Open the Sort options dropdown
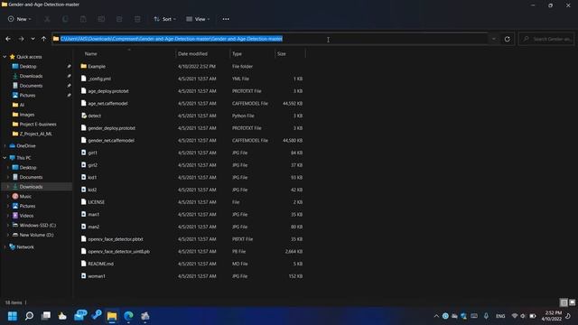Image resolution: width=578 pixels, height=325 pixels. coord(164,19)
